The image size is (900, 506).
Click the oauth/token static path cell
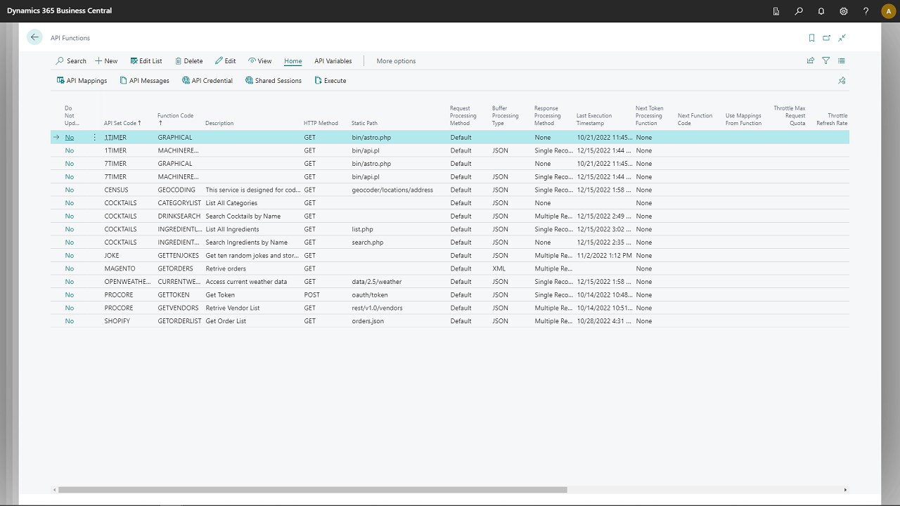[x=370, y=295]
